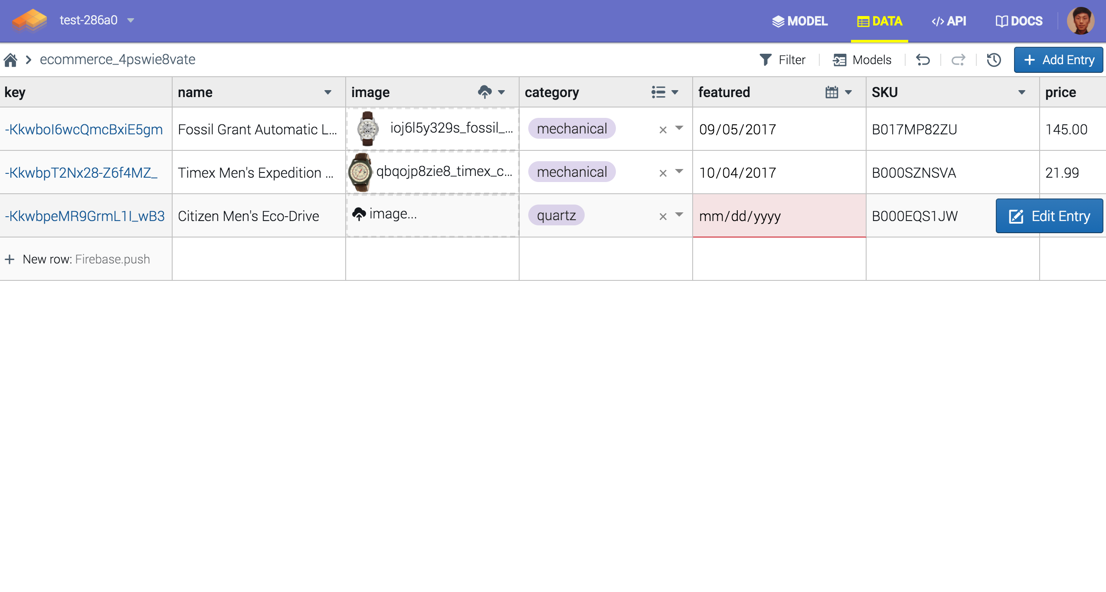Remove the mechanical tag from the Fossil row
The image size is (1106, 592).
(x=662, y=129)
